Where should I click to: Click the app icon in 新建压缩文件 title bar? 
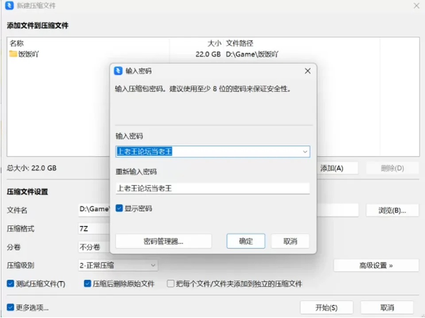9,5
